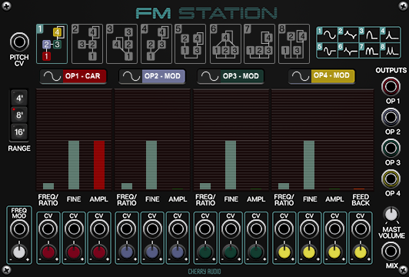Image resolution: width=409 pixels, height=277 pixels.
Task: Click OP1 FREQ/RATIO CV input jack
Action: coord(48,229)
